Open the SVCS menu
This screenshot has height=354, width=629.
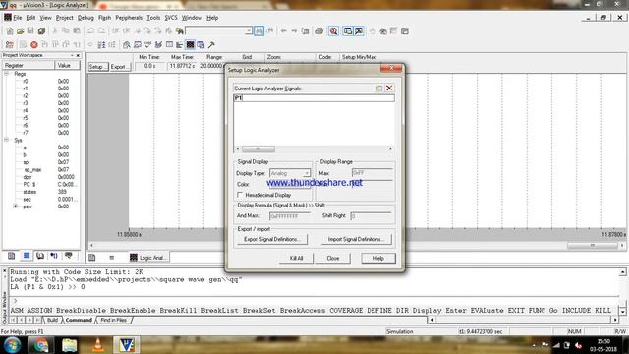point(171,18)
